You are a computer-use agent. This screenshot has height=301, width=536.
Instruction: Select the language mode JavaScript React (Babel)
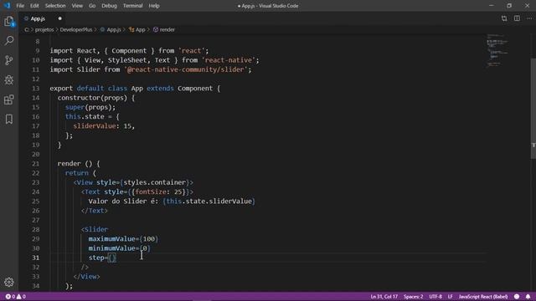tap(482, 297)
